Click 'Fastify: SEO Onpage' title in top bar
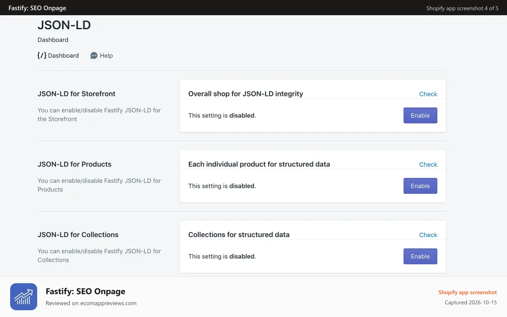This screenshot has height=317, width=507. tap(37, 8)
